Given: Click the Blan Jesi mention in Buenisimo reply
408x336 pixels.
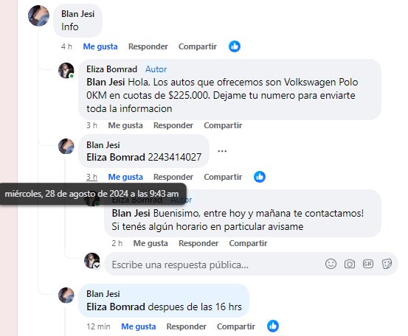Looking at the screenshot, I should [131, 214].
